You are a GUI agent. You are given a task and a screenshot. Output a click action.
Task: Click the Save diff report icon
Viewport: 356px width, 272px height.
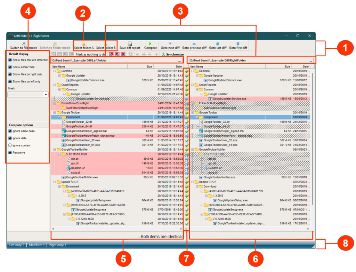pyautogui.click(x=130, y=43)
